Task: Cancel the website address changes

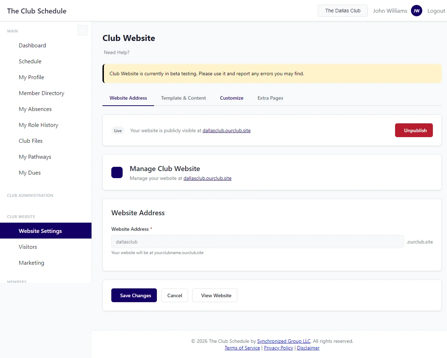Action: click(175, 295)
